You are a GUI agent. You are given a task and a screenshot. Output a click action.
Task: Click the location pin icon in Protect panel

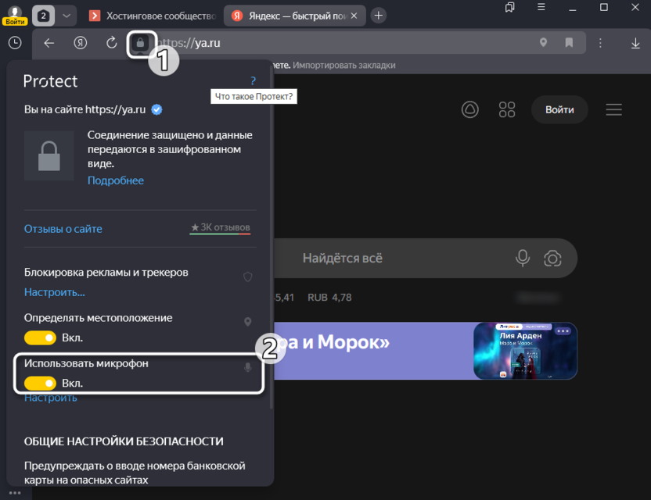pos(248,322)
